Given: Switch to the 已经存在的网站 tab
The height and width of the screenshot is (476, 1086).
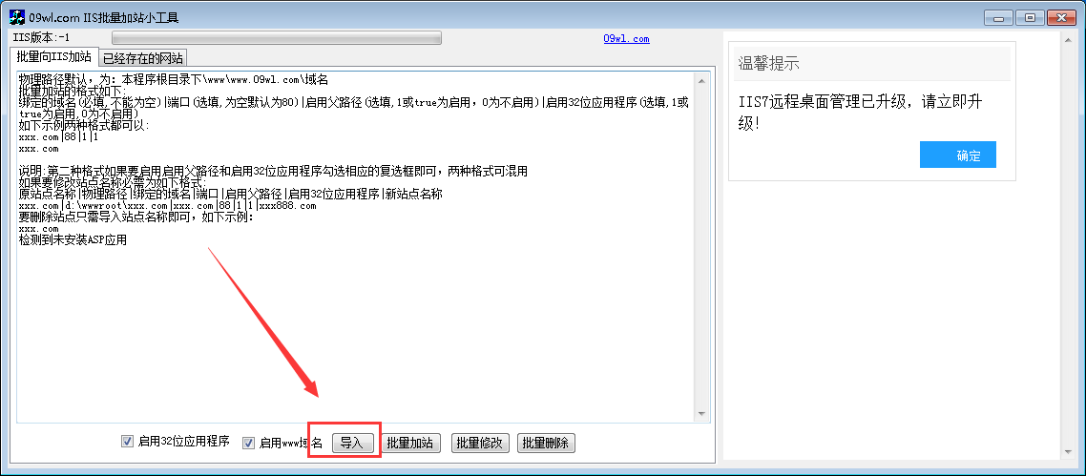Looking at the screenshot, I should pos(143,57).
